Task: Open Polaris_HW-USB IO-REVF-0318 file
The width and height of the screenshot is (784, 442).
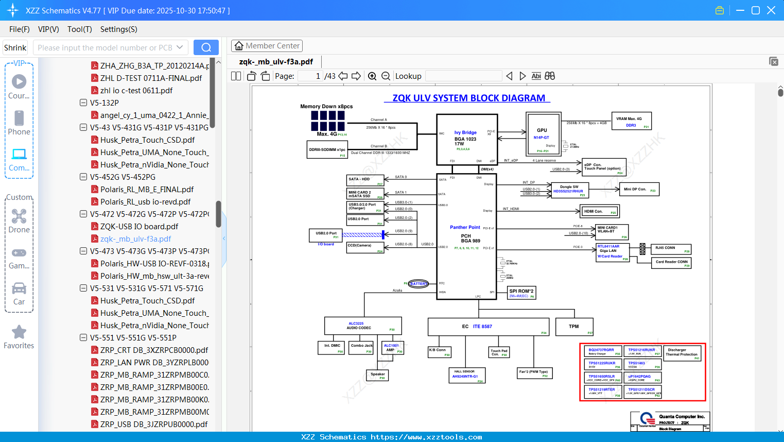Action: [x=154, y=263]
